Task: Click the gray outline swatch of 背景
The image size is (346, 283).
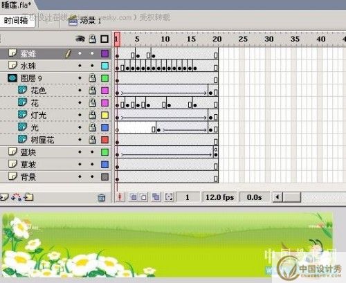Action: (x=104, y=177)
